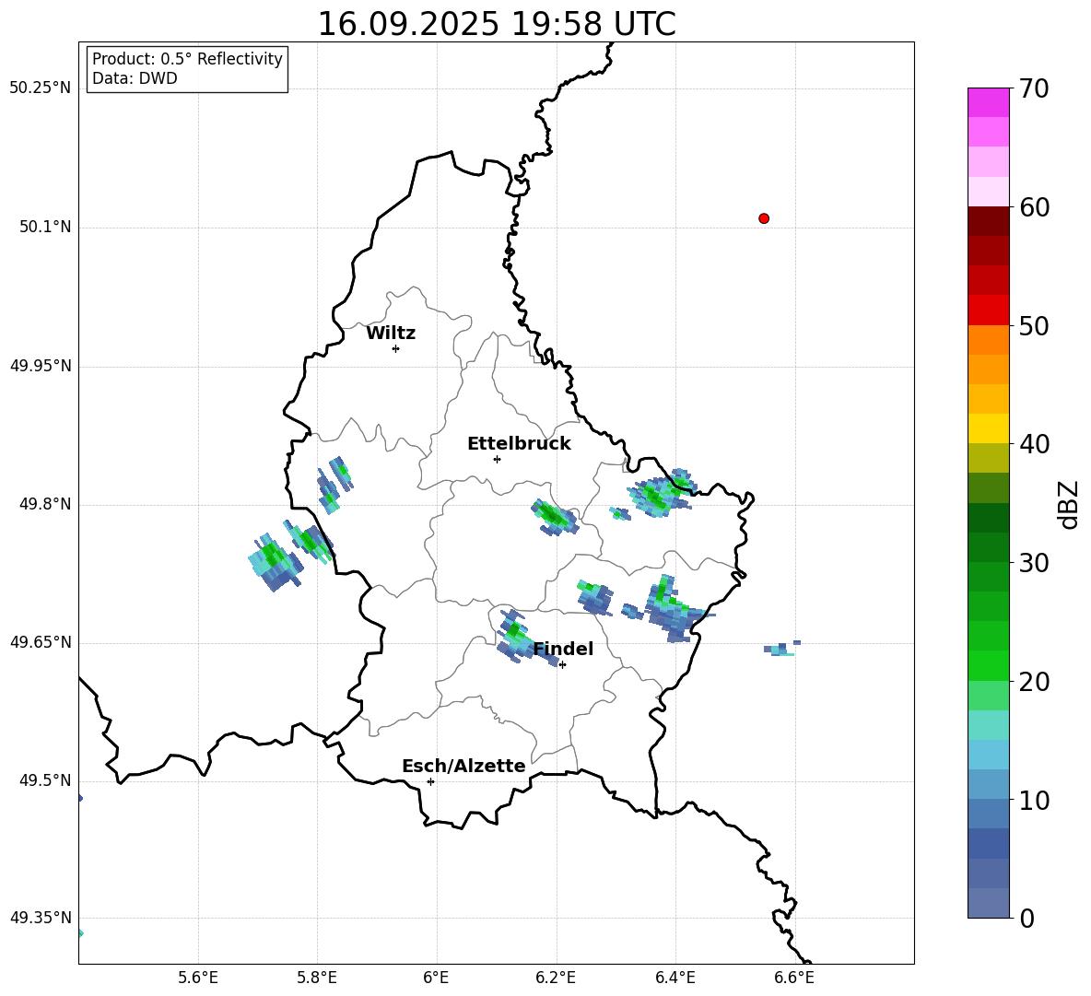
Task: Pick the bright red colorbar segment above 50
Action: (988, 311)
